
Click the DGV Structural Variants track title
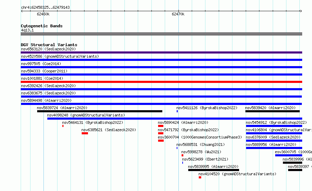click(49, 45)
